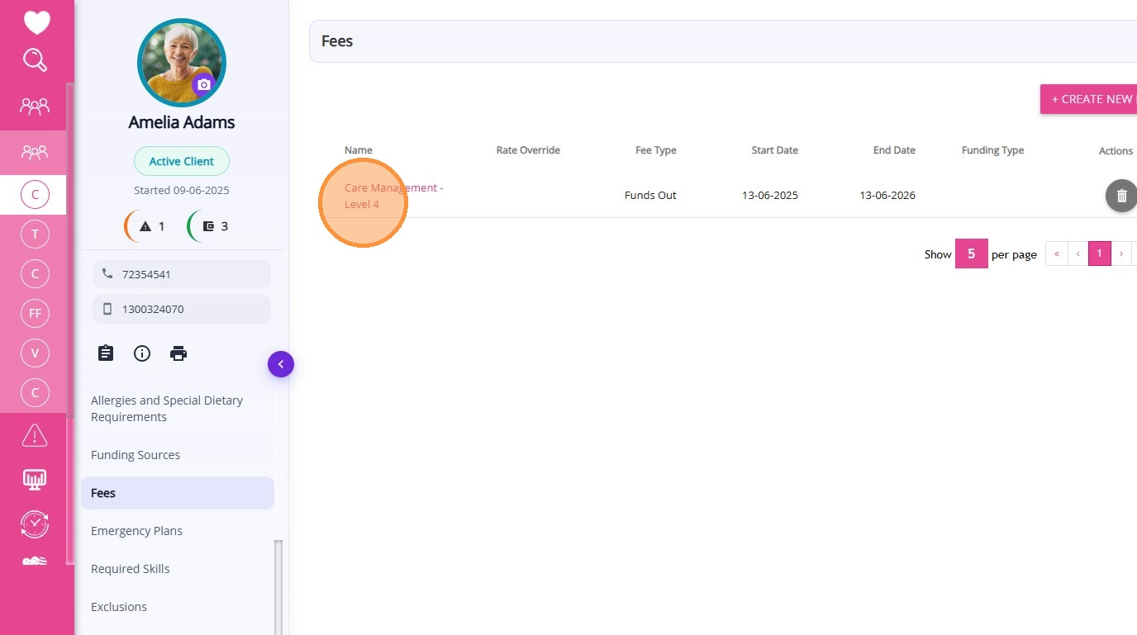This screenshot has width=1137, height=635.
Task: Click the Create New button
Action: pos(1088,99)
